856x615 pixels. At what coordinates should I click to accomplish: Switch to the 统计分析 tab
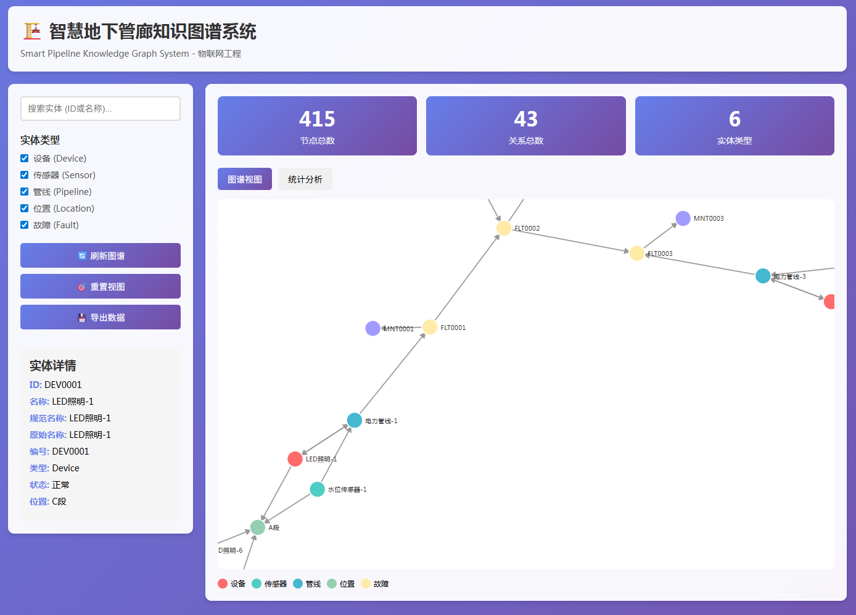[x=305, y=179]
